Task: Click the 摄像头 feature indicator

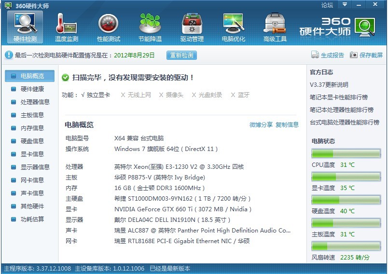Action: [x=171, y=95]
